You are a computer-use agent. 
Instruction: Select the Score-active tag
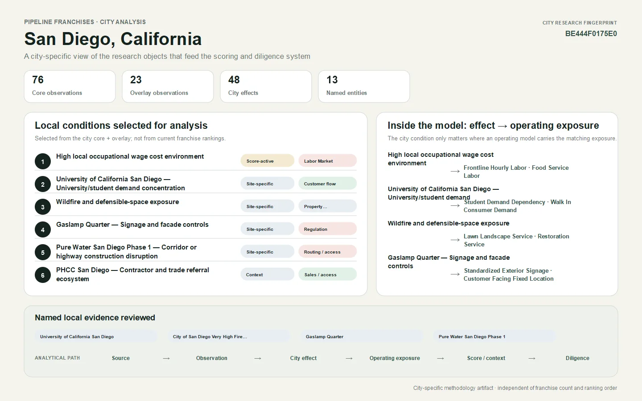point(267,161)
